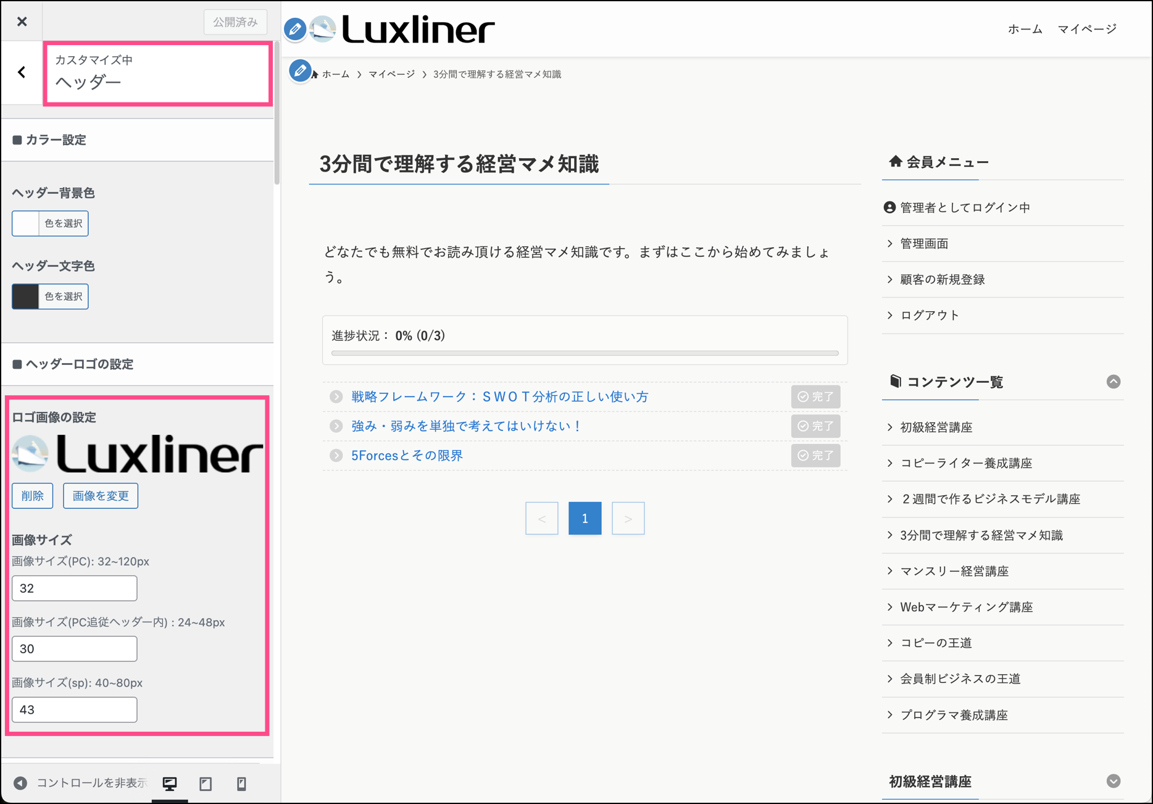1153x804 pixels.
Task: Click the 画像サイズ(PC) input field
Action: click(x=75, y=588)
